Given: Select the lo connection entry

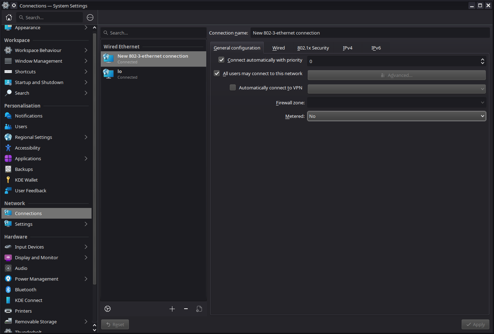Looking at the screenshot, I should pyautogui.click(x=153, y=74).
